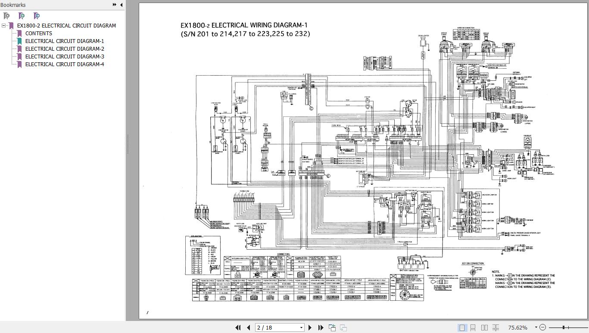Collapse the EX1800-2 bookmark tree node
589x333 pixels.
click(x=4, y=26)
